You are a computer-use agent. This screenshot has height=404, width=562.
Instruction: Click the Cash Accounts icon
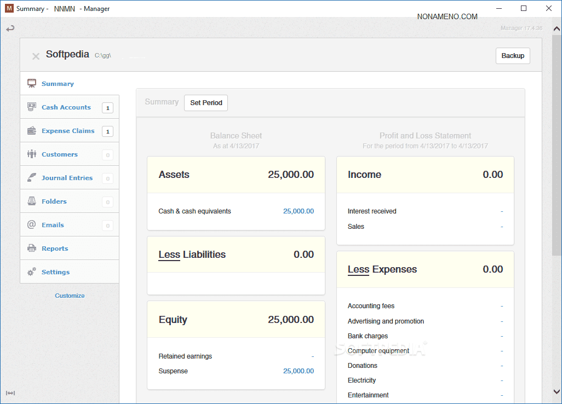coord(32,107)
